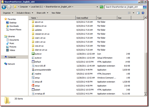The height and width of the screenshot is (107, 149).
Task: Open the recent pages dropdown arrow
Action: pyautogui.click(x=12, y=7)
